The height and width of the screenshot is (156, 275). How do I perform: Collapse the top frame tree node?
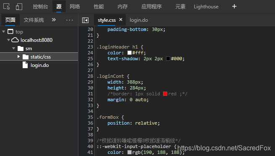3,32
